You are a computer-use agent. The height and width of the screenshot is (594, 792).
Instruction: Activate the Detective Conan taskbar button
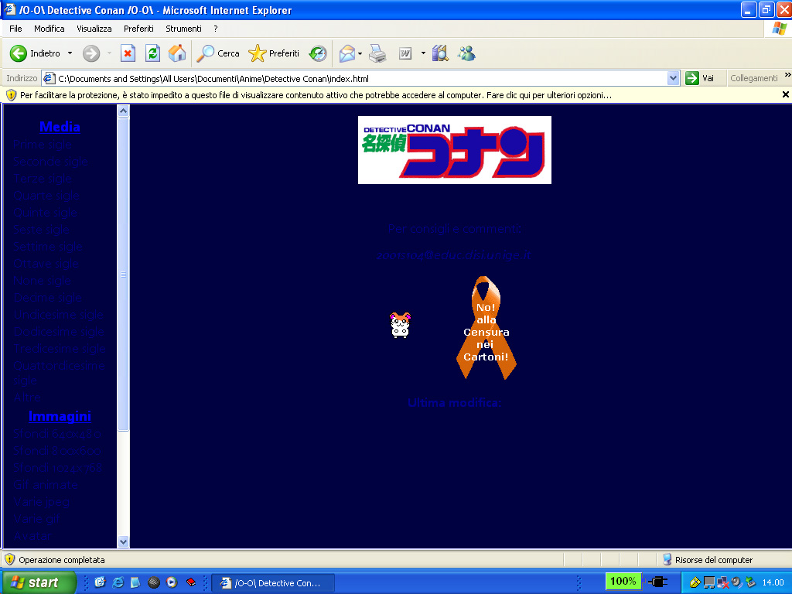(x=273, y=583)
